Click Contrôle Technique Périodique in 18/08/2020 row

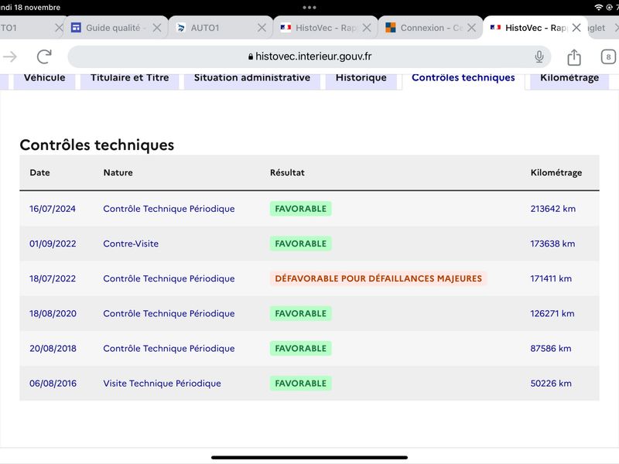pos(169,313)
